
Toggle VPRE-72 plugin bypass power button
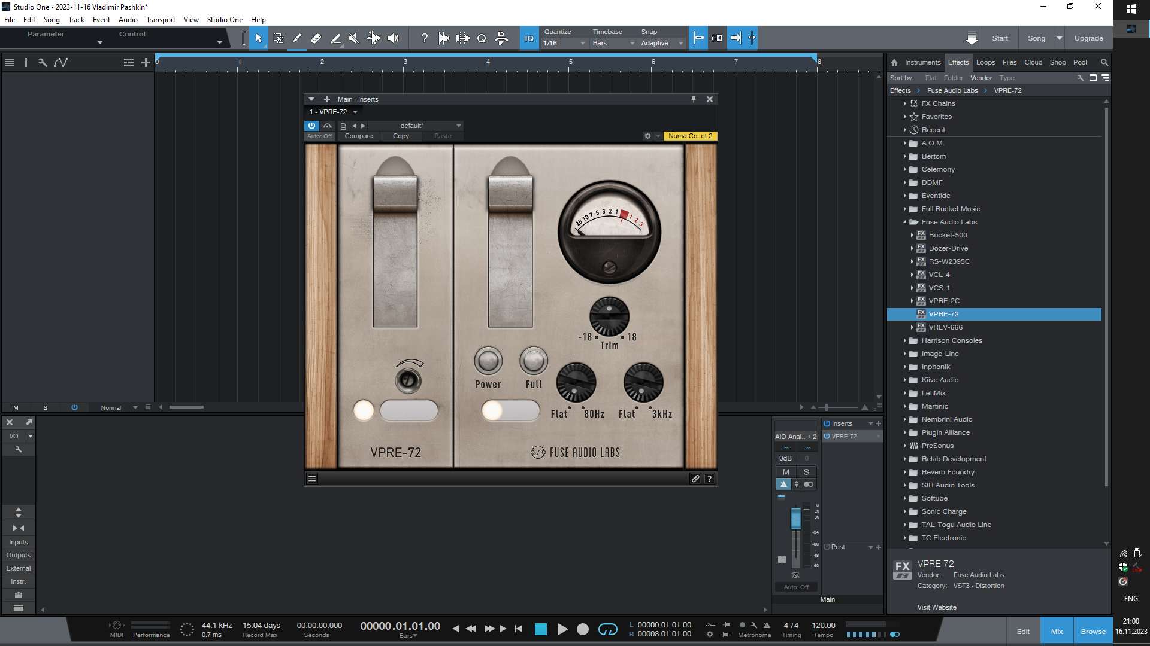pos(311,126)
